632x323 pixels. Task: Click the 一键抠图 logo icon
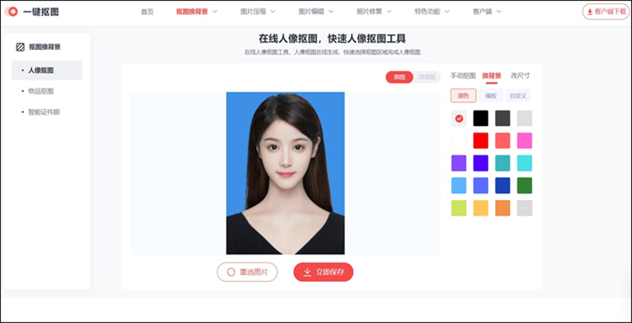[x=11, y=11]
